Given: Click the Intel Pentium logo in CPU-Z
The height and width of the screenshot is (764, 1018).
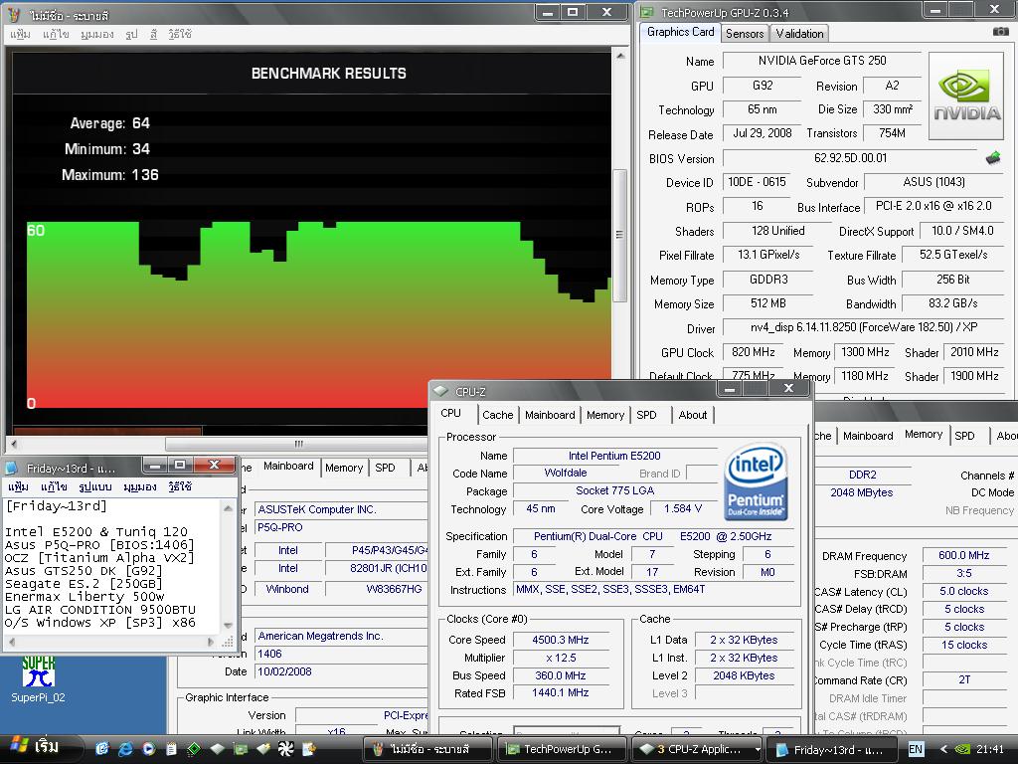Looking at the screenshot, I should point(756,482).
